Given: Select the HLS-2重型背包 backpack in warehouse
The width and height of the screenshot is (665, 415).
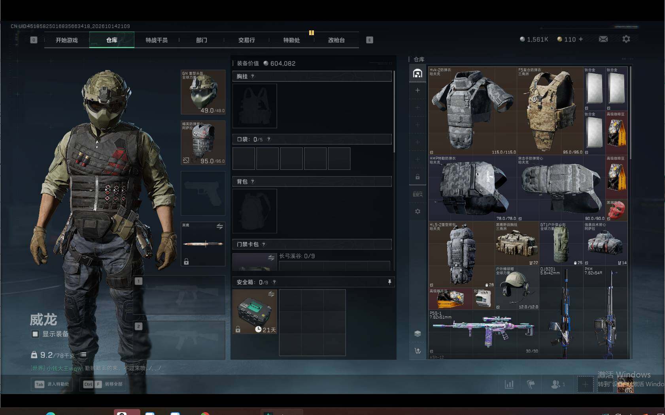Looking at the screenshot, I should pos(461,254).
